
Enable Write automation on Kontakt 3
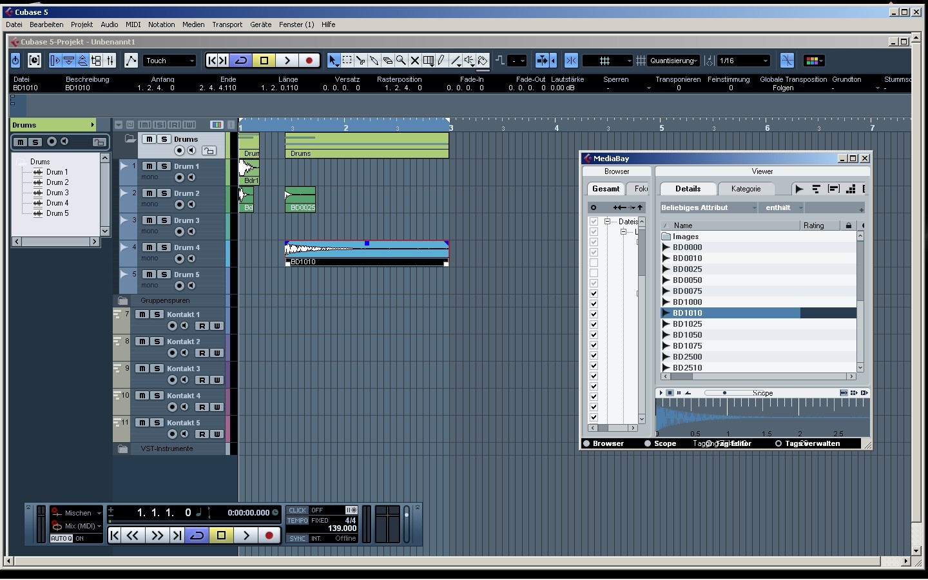pos(217,380)
